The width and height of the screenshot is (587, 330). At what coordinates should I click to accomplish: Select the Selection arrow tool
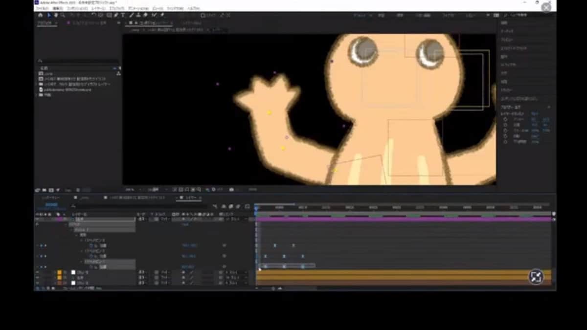point(49,15)
